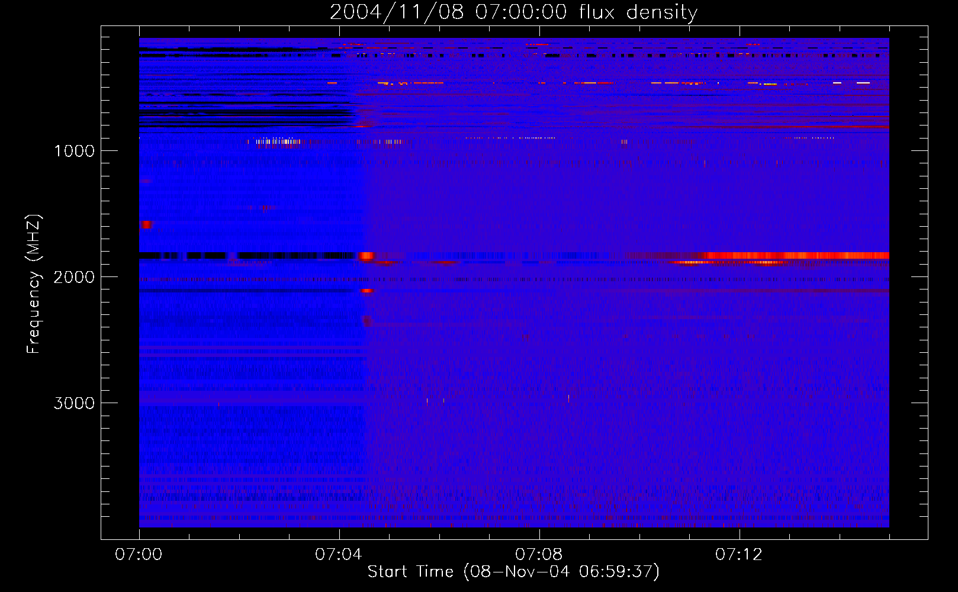Click the plot title "2004/11/08 07:00:00 flux density"
958x592 pixels.
tap(513, 12)
